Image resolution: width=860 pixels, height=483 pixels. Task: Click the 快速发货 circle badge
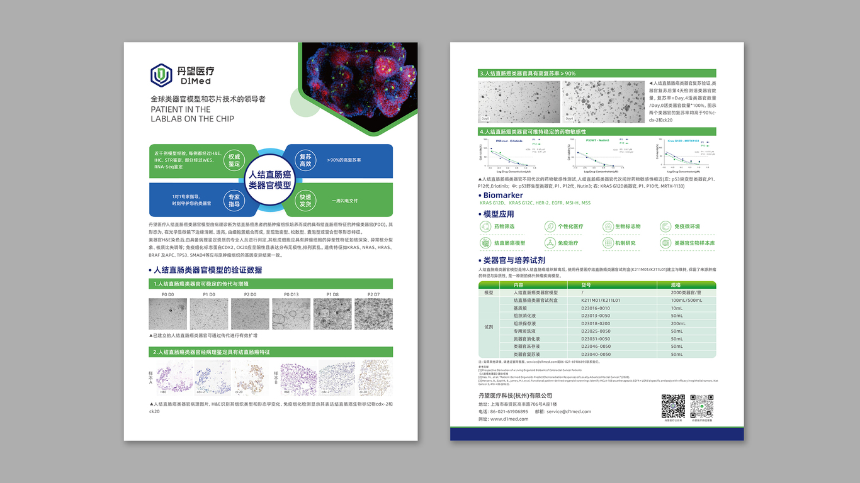pyautogui.click(x=305, y=201)
